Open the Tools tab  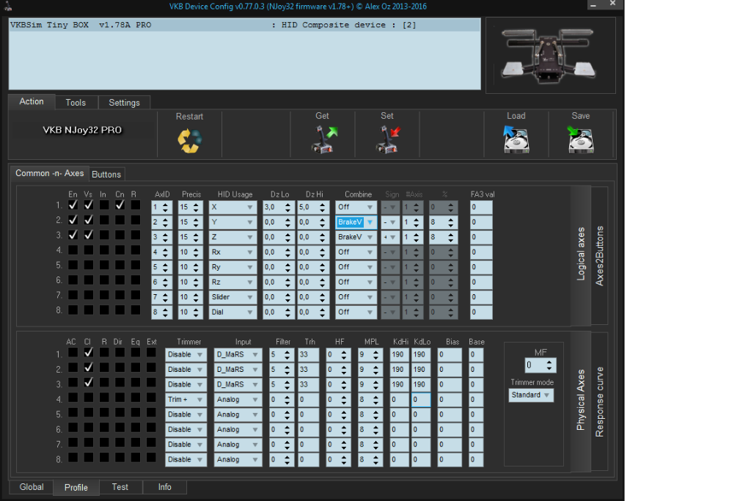point(76,103)
